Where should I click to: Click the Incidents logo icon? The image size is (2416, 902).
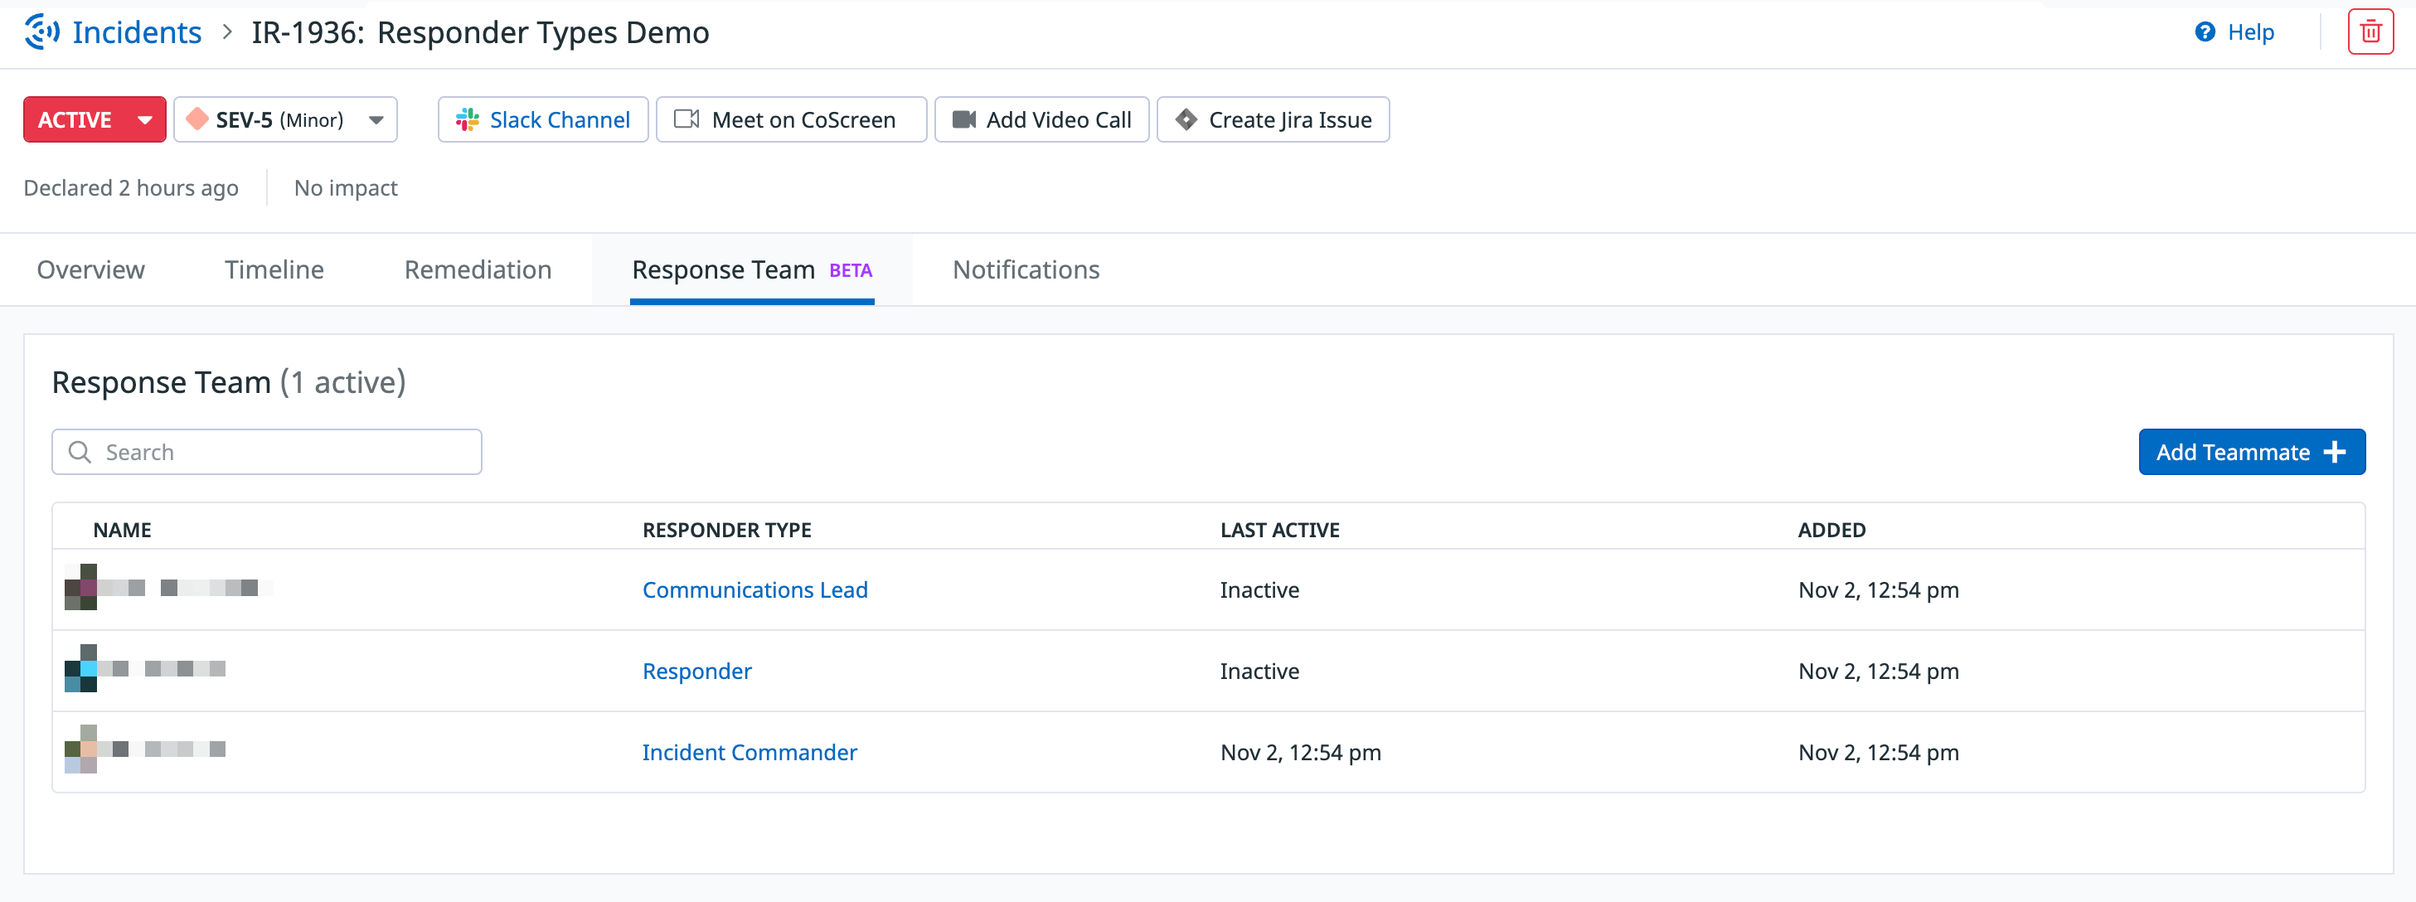click(x=42, y=32)
